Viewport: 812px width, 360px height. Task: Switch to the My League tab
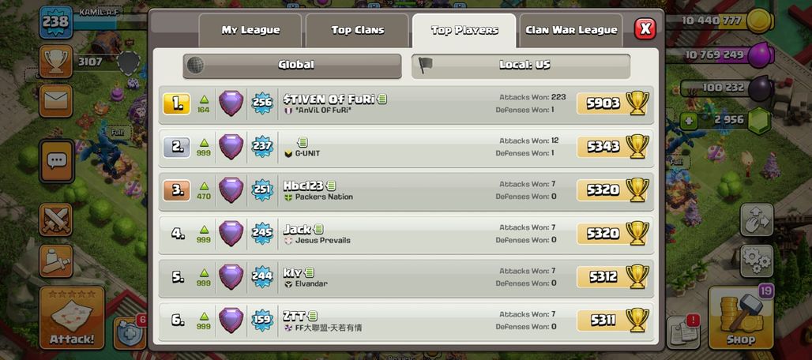(x=250, y=31)
